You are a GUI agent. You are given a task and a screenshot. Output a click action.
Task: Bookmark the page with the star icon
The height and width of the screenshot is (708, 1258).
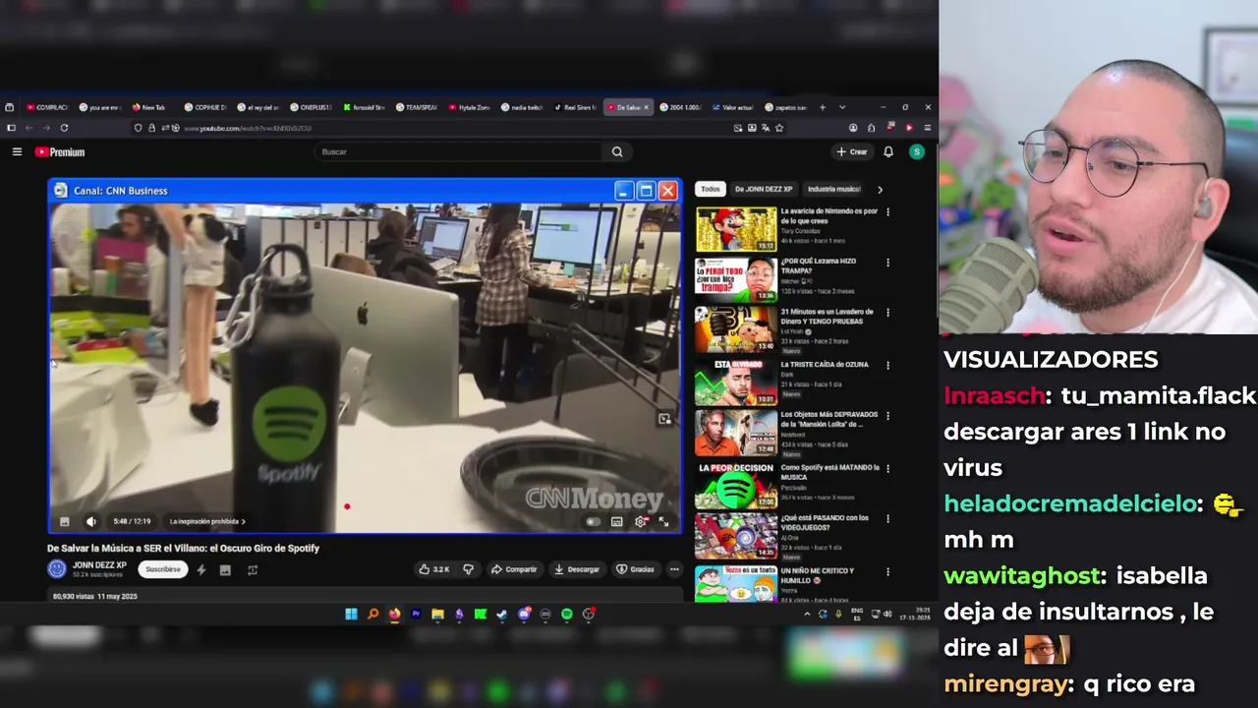coord(779,128)
